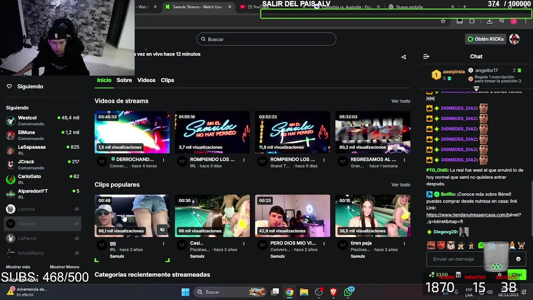
Task: Open the Westcol channel in the sidebar
Action: click(42, 121)
